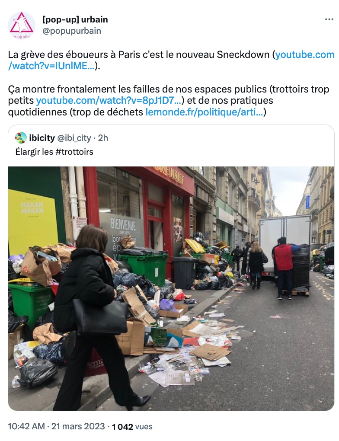
Task: Click the ibicity name in quoted tweet
Action: 42,138
